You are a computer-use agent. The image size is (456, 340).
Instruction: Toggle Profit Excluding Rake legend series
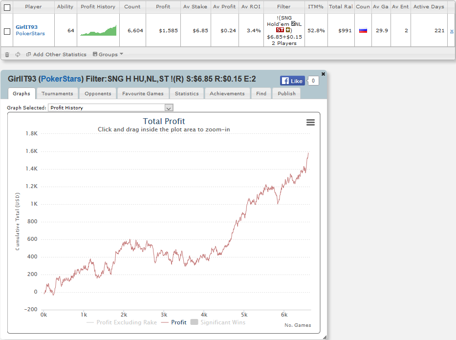122,322
